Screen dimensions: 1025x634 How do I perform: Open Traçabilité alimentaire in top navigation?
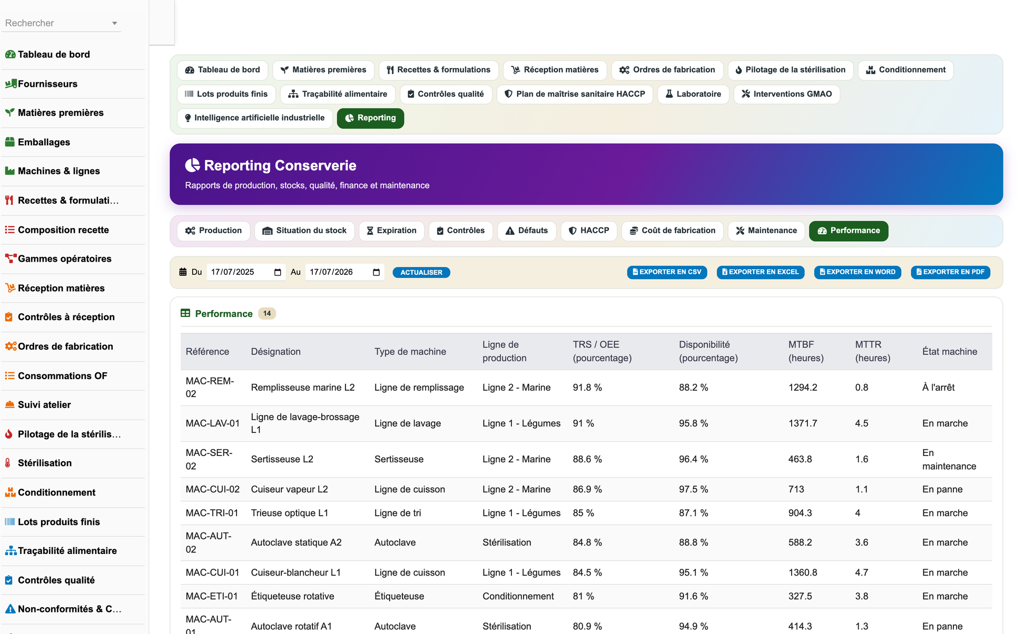tap(338, 94)
